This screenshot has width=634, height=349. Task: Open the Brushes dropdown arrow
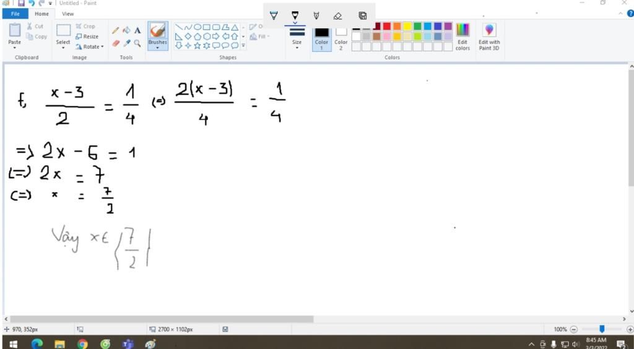(x=157, y=47)
